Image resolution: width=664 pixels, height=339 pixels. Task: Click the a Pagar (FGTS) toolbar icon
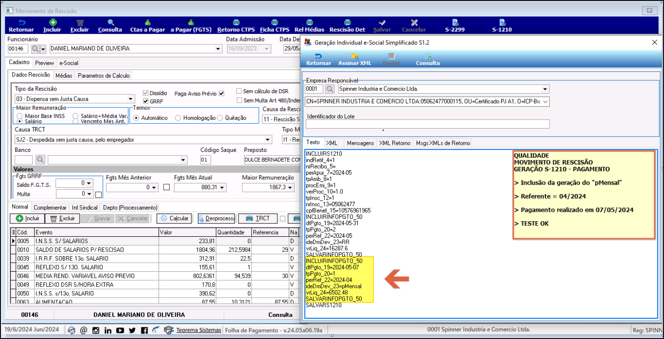(x=191, y=25)
